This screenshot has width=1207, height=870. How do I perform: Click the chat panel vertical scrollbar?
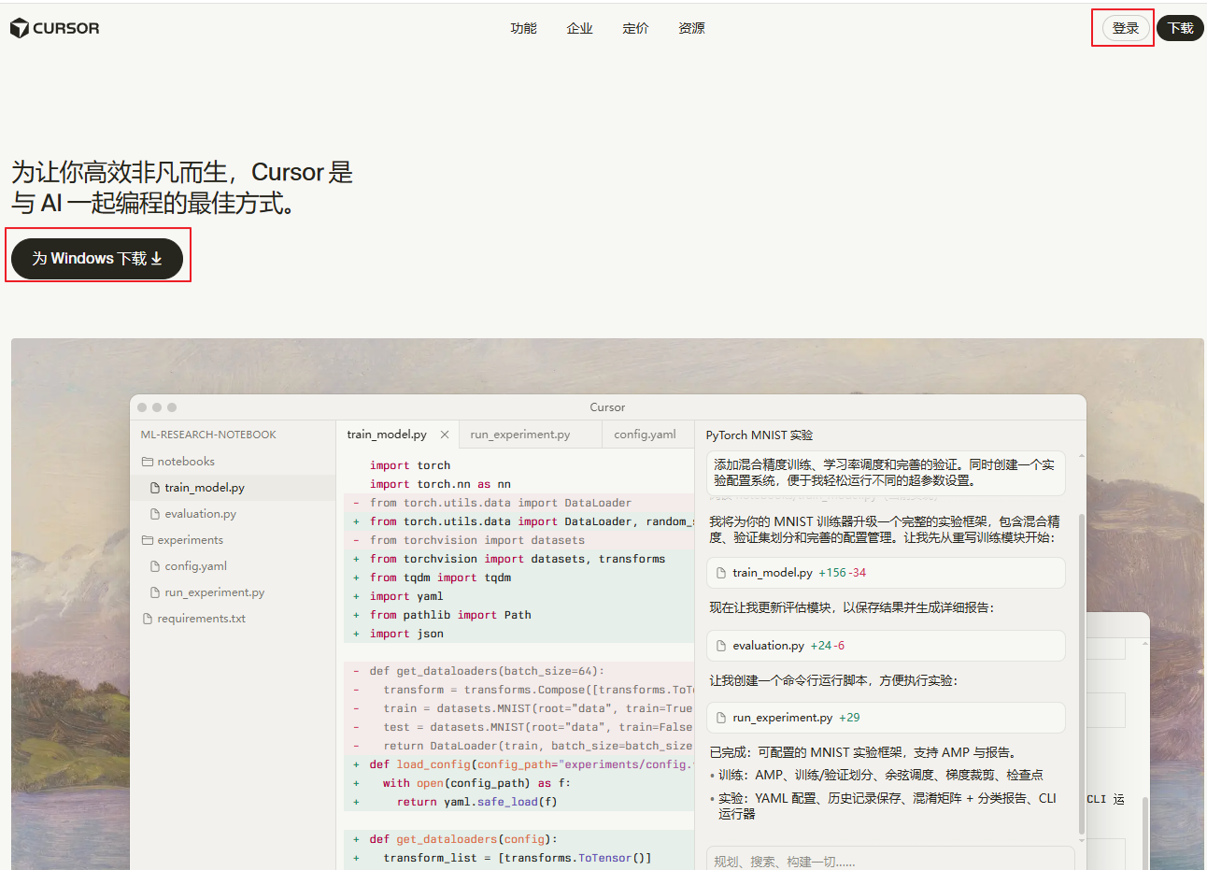click(x=1082, y=673)
